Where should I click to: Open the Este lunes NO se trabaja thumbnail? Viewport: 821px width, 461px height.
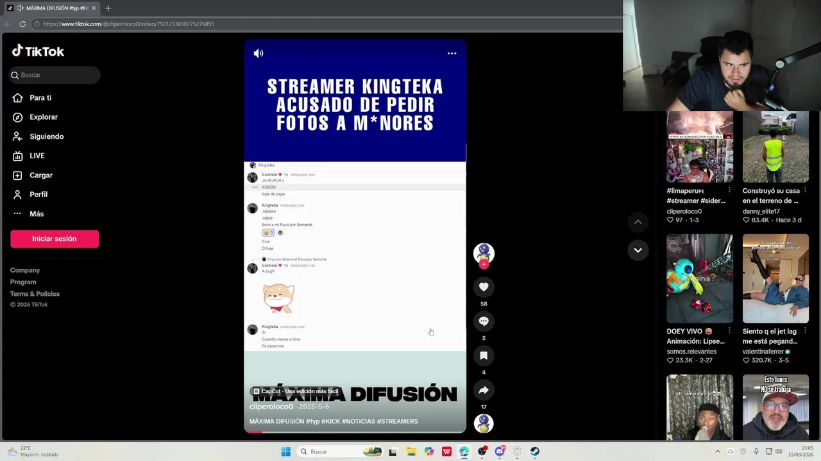[775, 407]
